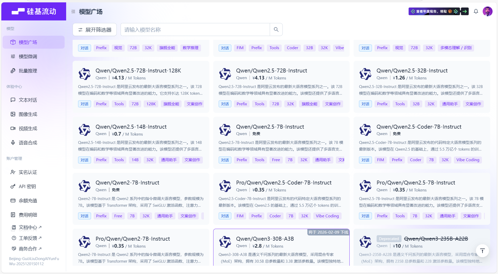Expand the filter panel with 展开筛选器
Image resolution: width=498 pixels, height=274 pixels.
coord(95,30)
